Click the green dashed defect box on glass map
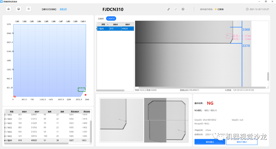 82,90
